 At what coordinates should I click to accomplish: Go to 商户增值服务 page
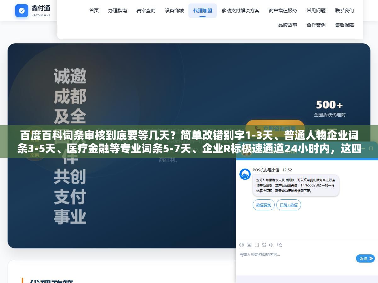pyautogui.click(x=283, y=11)
